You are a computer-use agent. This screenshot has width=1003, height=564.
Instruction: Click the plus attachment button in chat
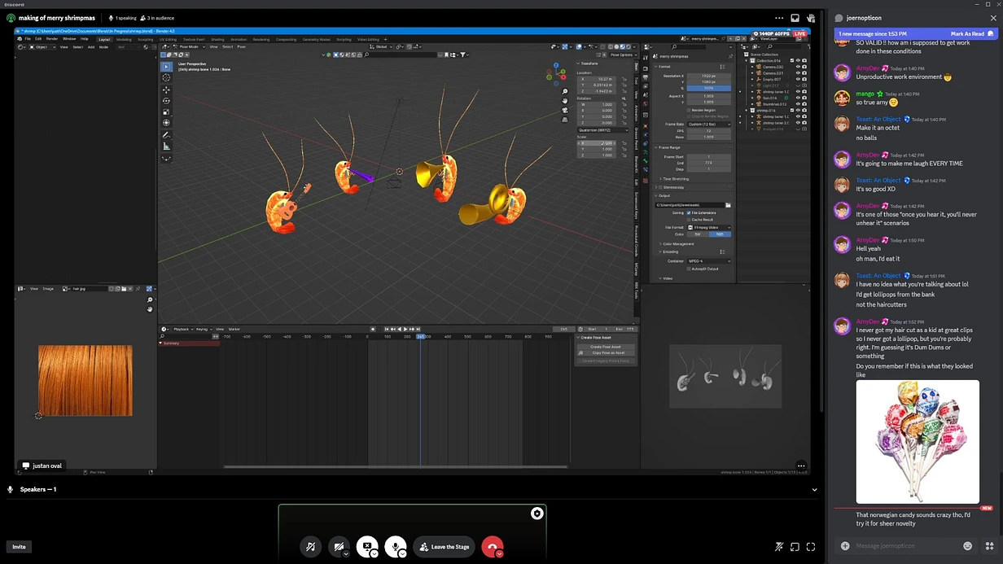pyautogui.click(x=845, y=546)
